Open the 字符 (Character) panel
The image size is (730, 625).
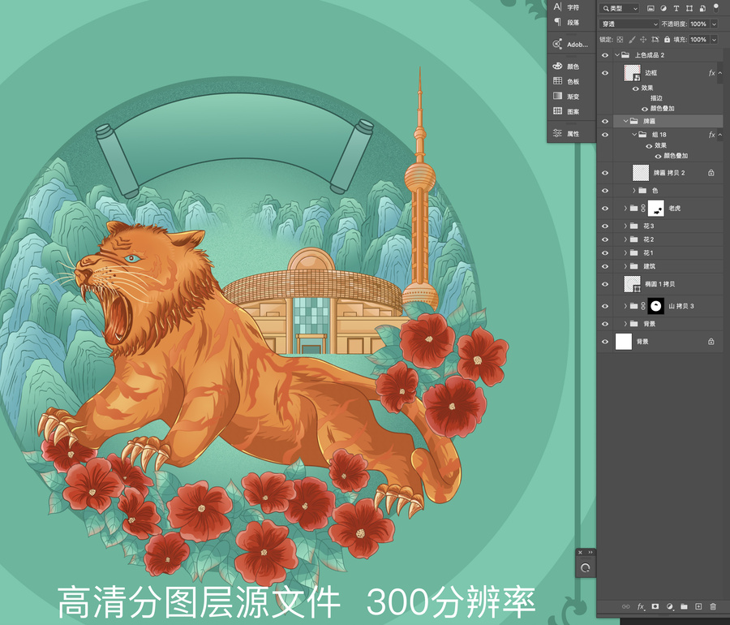pyautogui.click(x=567, y=7)
